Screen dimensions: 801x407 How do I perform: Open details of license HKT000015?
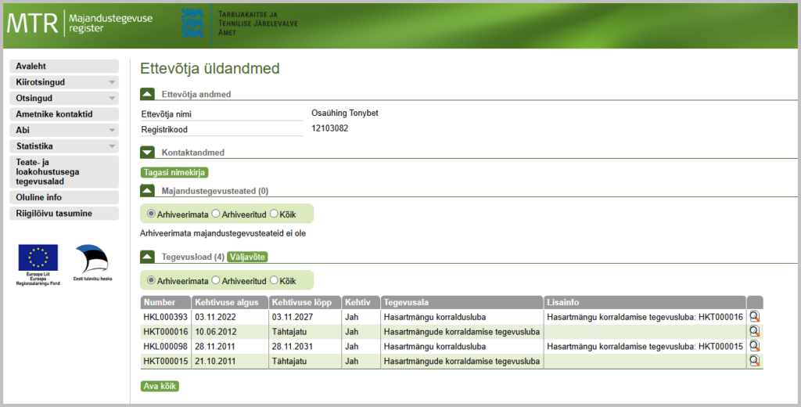(755, 361)
